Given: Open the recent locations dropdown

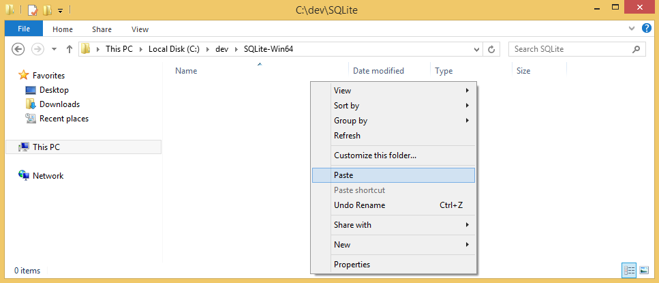Looking at the screenshot, I should pos(54,49).
